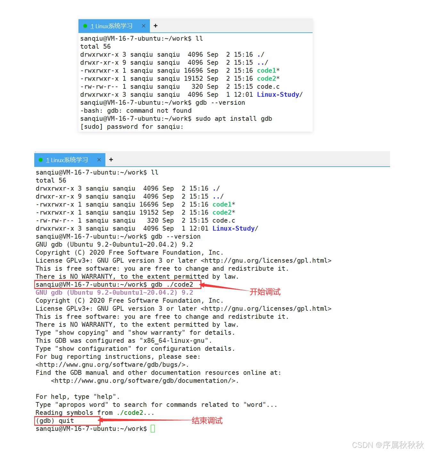Image resolution: width=425 pixels, height=452 pixels.
Task: Click '-bash: gdb: command not found' line
Action: (x=136, y=111)
